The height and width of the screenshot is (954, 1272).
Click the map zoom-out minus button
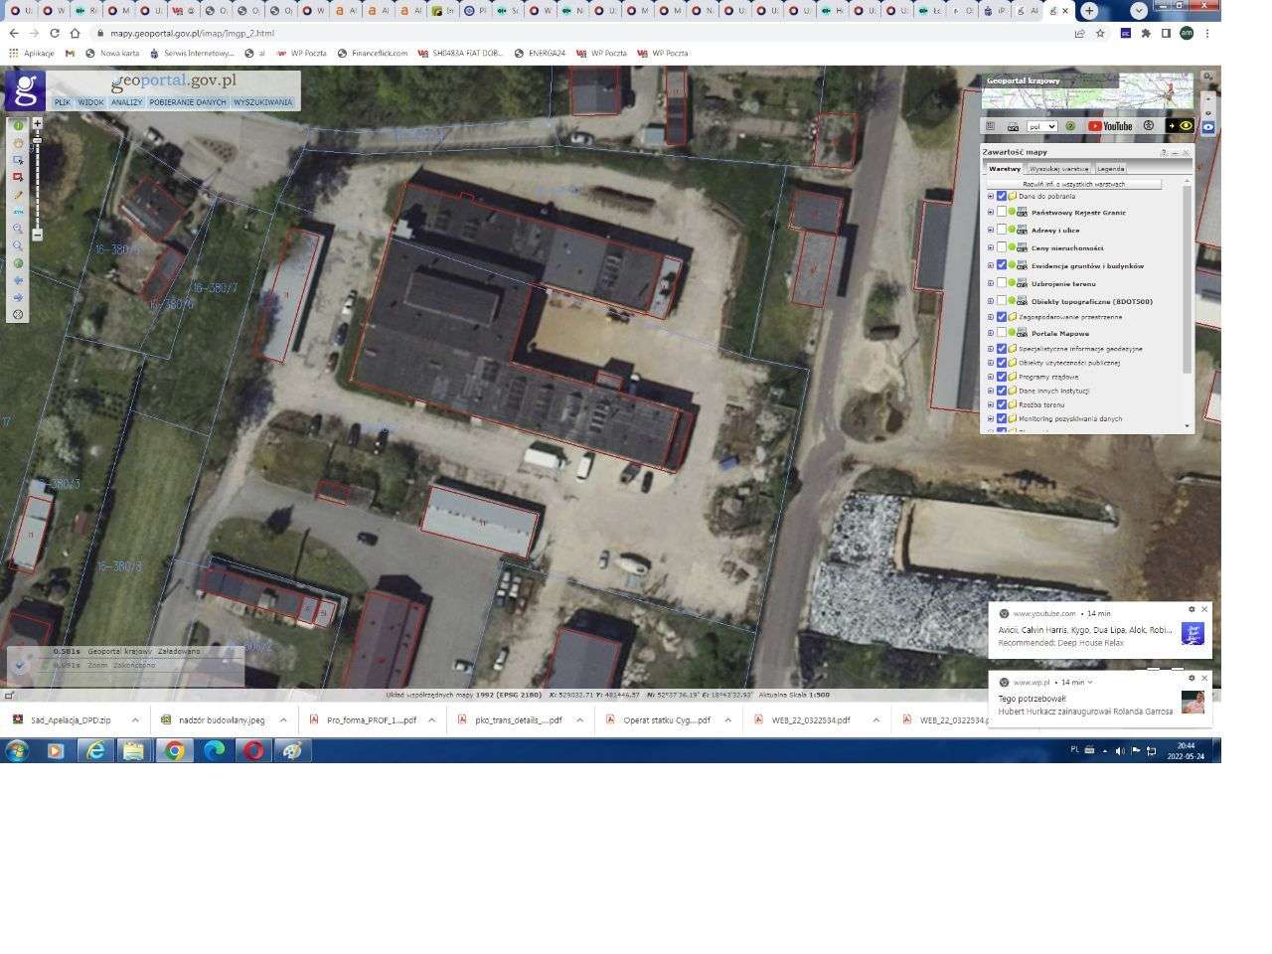38,236
